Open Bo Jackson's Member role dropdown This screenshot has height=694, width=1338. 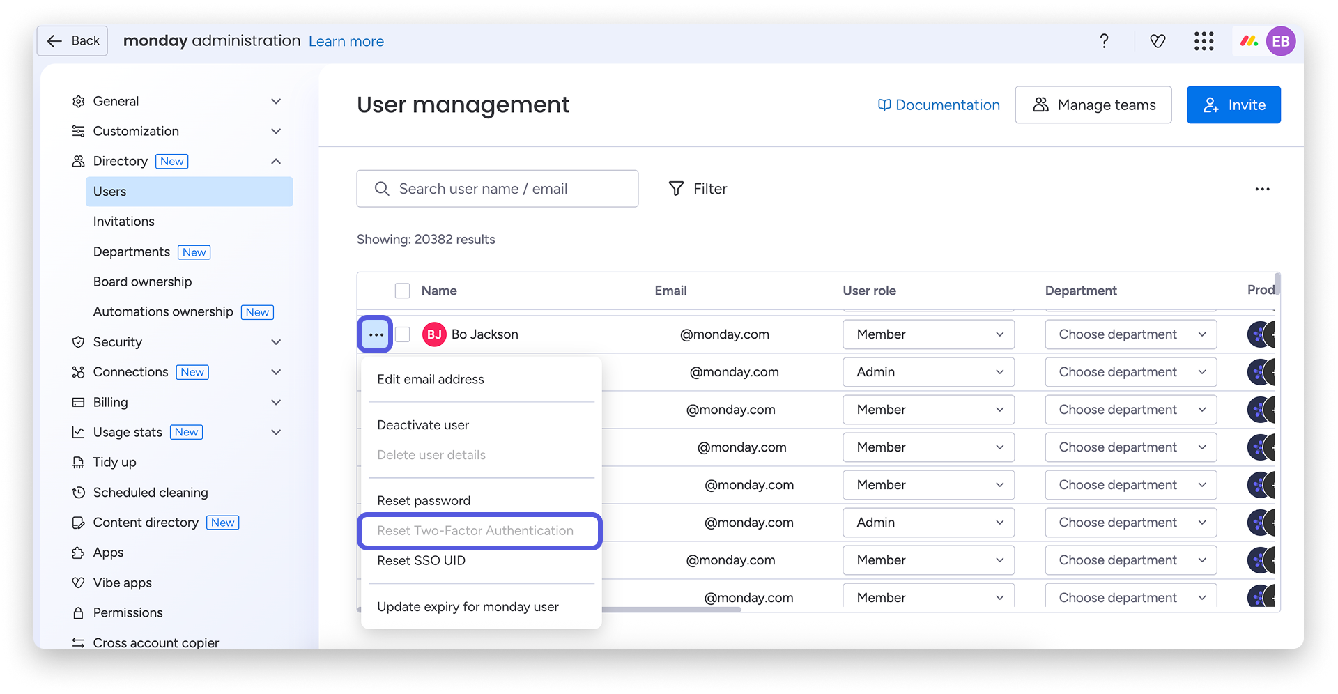pyautogui.click(x=928, y=334)
